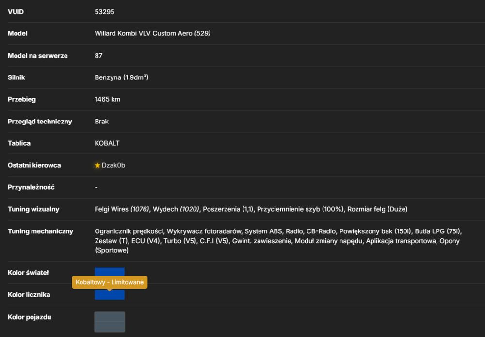Image resolution: width=485 pixels, height=337 pixels.
Task: Click the model ID (529) text
Action: [202, 33]
